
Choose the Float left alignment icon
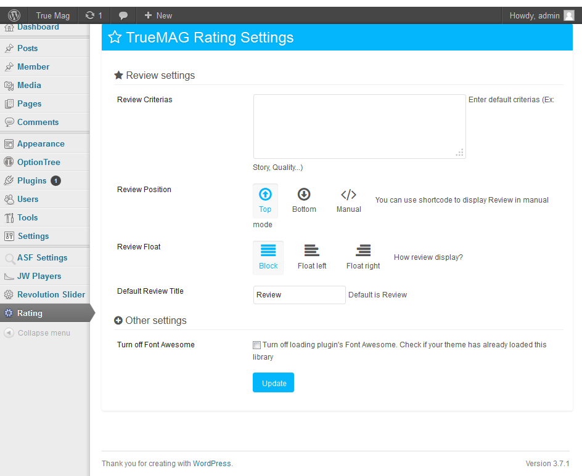coord(312,251)
